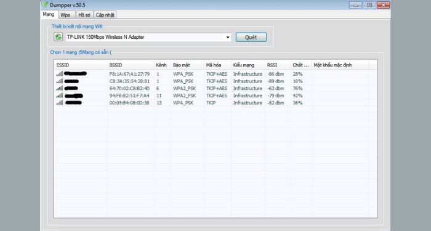Screen dimensions: 431x231
Task: Click WPA2_PSK in the channel 11 row
Action: pos(185,95)
